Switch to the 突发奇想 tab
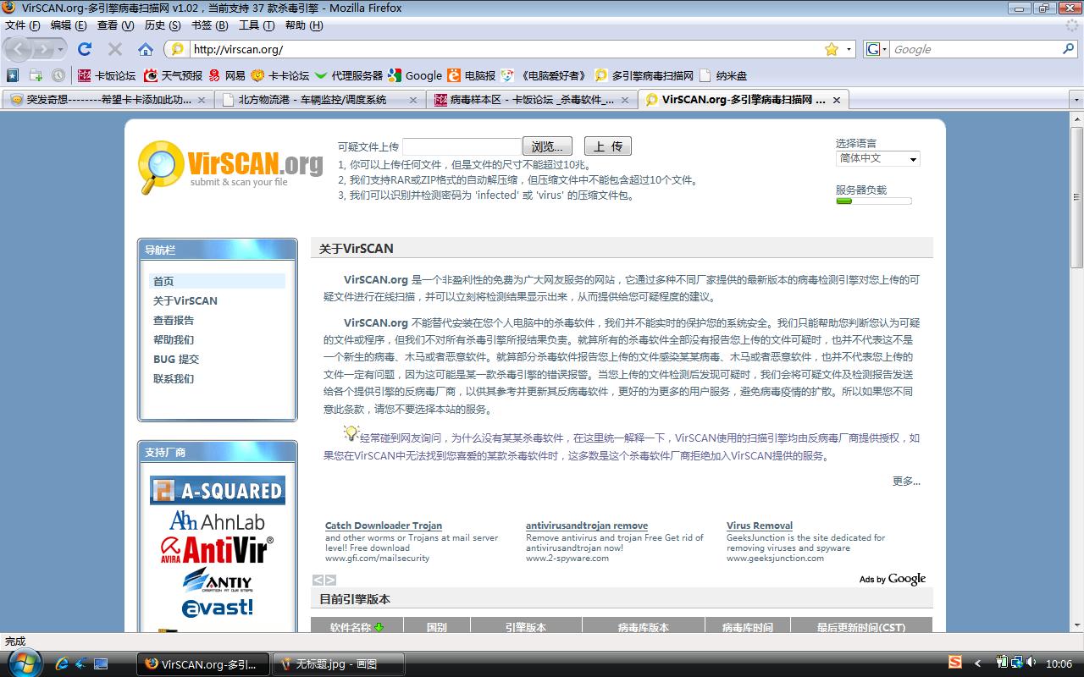 pyautogui.click(x=107, y=99)
